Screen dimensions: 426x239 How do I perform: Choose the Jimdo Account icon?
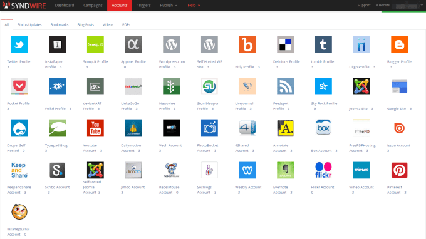133,170
